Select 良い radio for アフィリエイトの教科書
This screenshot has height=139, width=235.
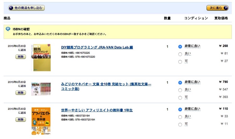[x=180, y=117]
